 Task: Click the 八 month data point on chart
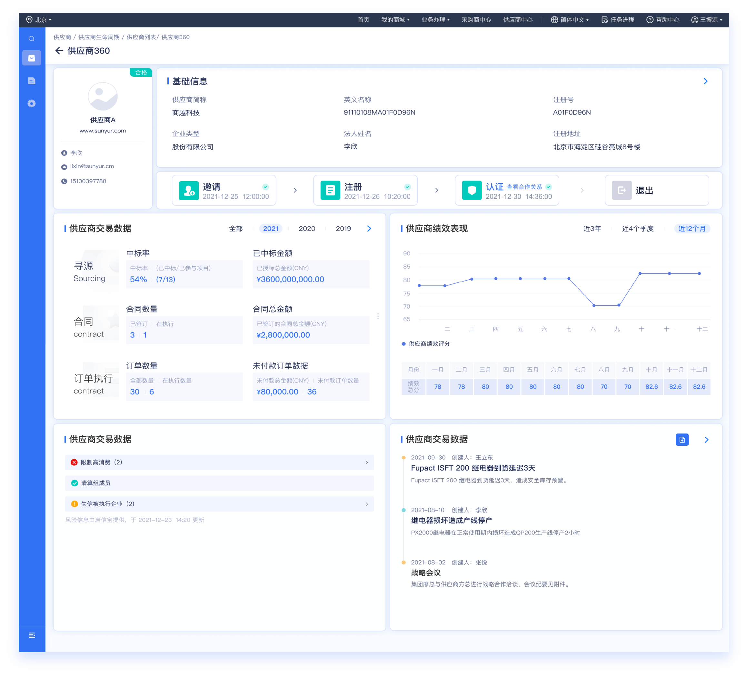point(593,305)
